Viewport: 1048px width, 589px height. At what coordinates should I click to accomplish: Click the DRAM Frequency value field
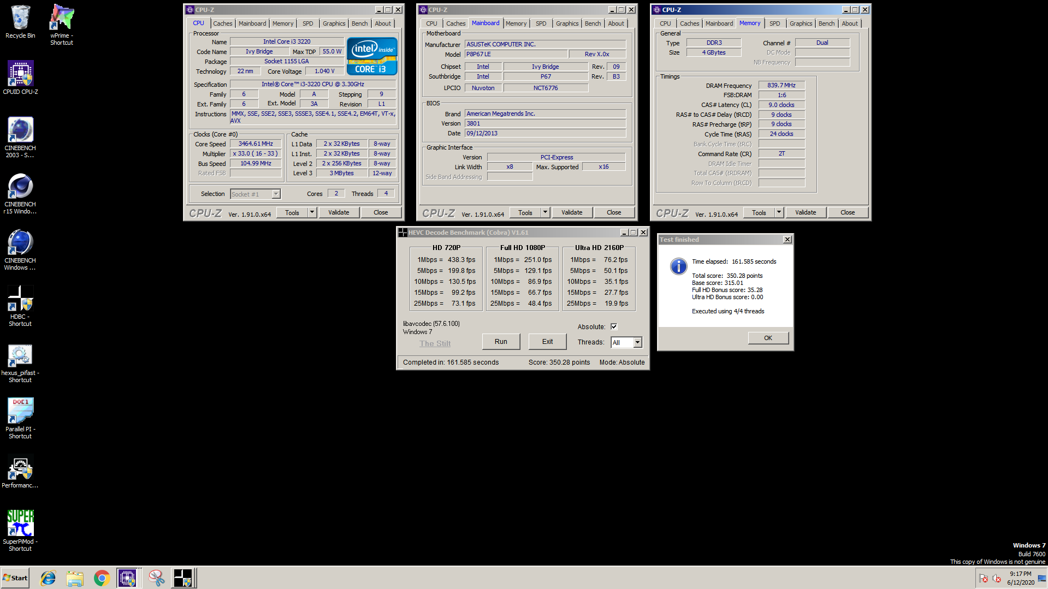coord(781,85)
